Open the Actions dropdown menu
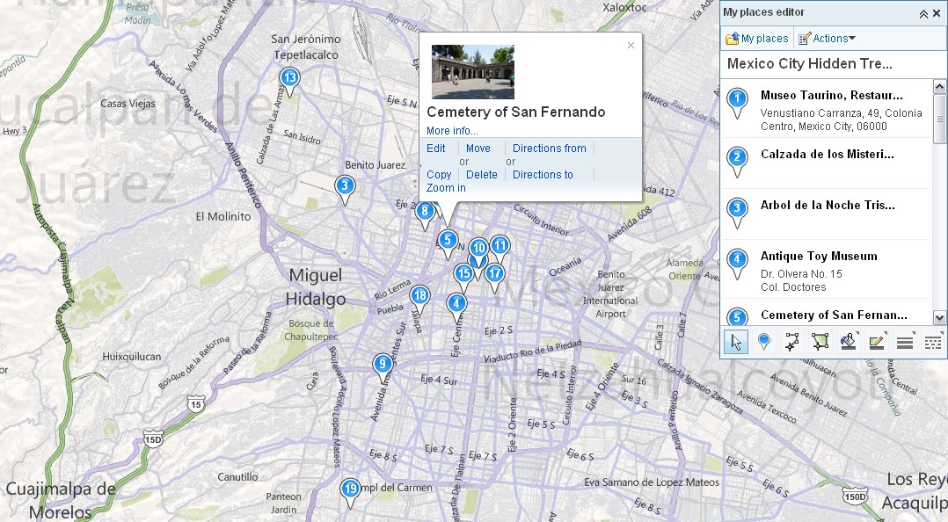Image resolution: width=948 pixels, height=522 pixels. [827, 39]
